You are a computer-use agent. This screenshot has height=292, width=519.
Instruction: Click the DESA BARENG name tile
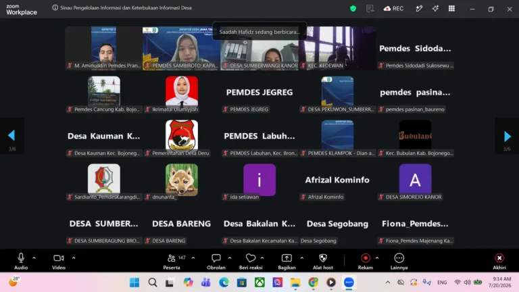pos(181,224)
